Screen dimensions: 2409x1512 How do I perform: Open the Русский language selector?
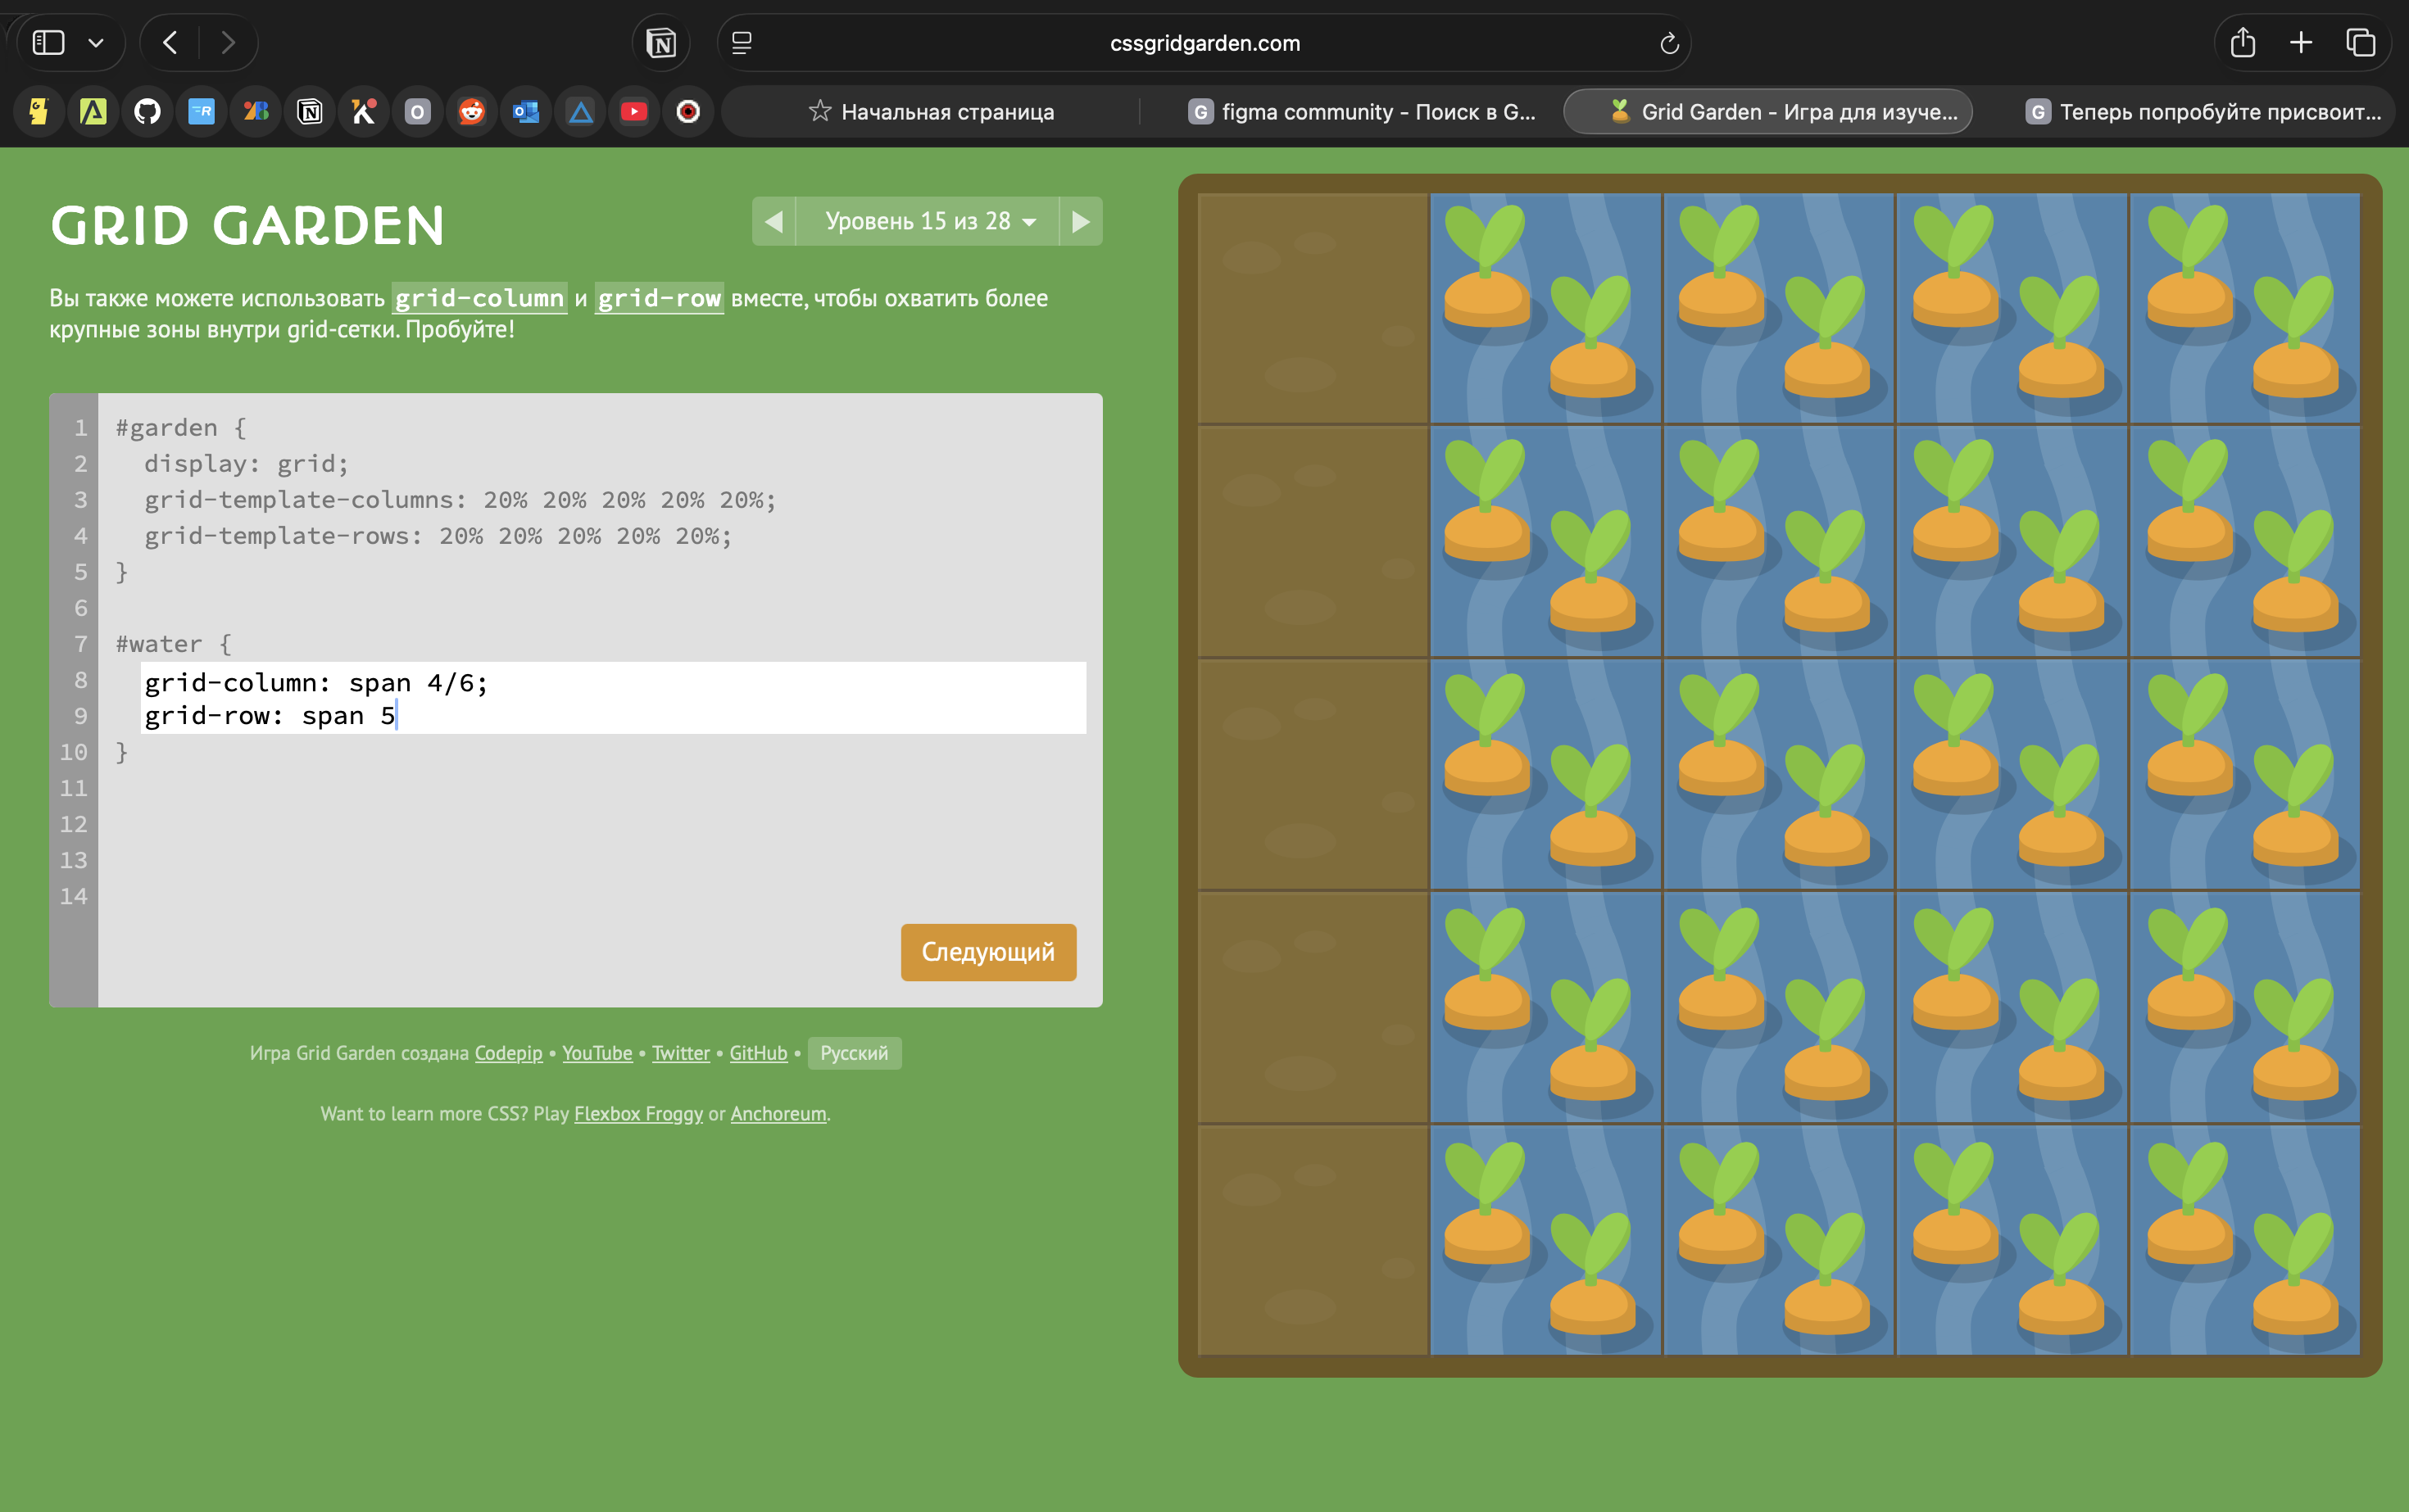853,1053
